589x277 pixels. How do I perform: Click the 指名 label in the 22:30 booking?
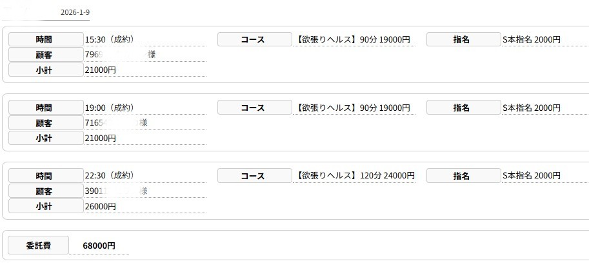pyautogui.click(x=463, y=176)
